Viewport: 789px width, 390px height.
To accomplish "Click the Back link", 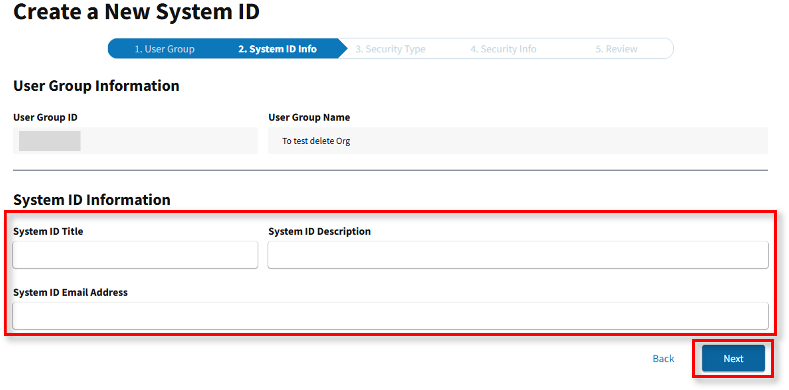I will [663, 359].
